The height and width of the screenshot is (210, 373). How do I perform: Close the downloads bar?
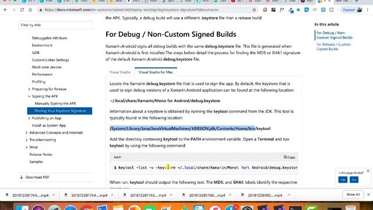point(368,195)
